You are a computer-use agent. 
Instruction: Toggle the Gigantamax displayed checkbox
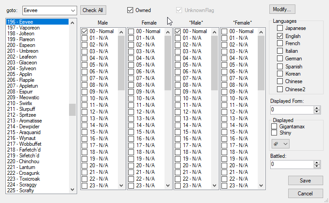288,127
